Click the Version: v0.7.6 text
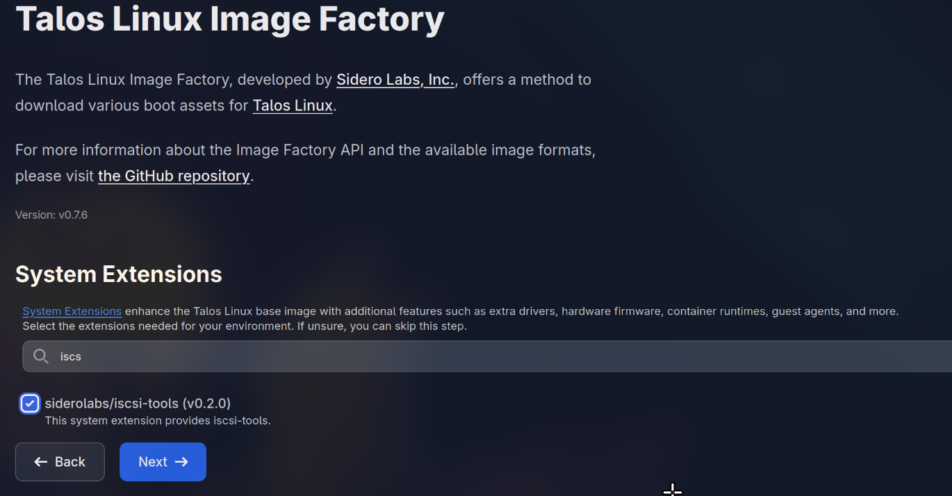This screenshot has height=496, width=952. 51,215
